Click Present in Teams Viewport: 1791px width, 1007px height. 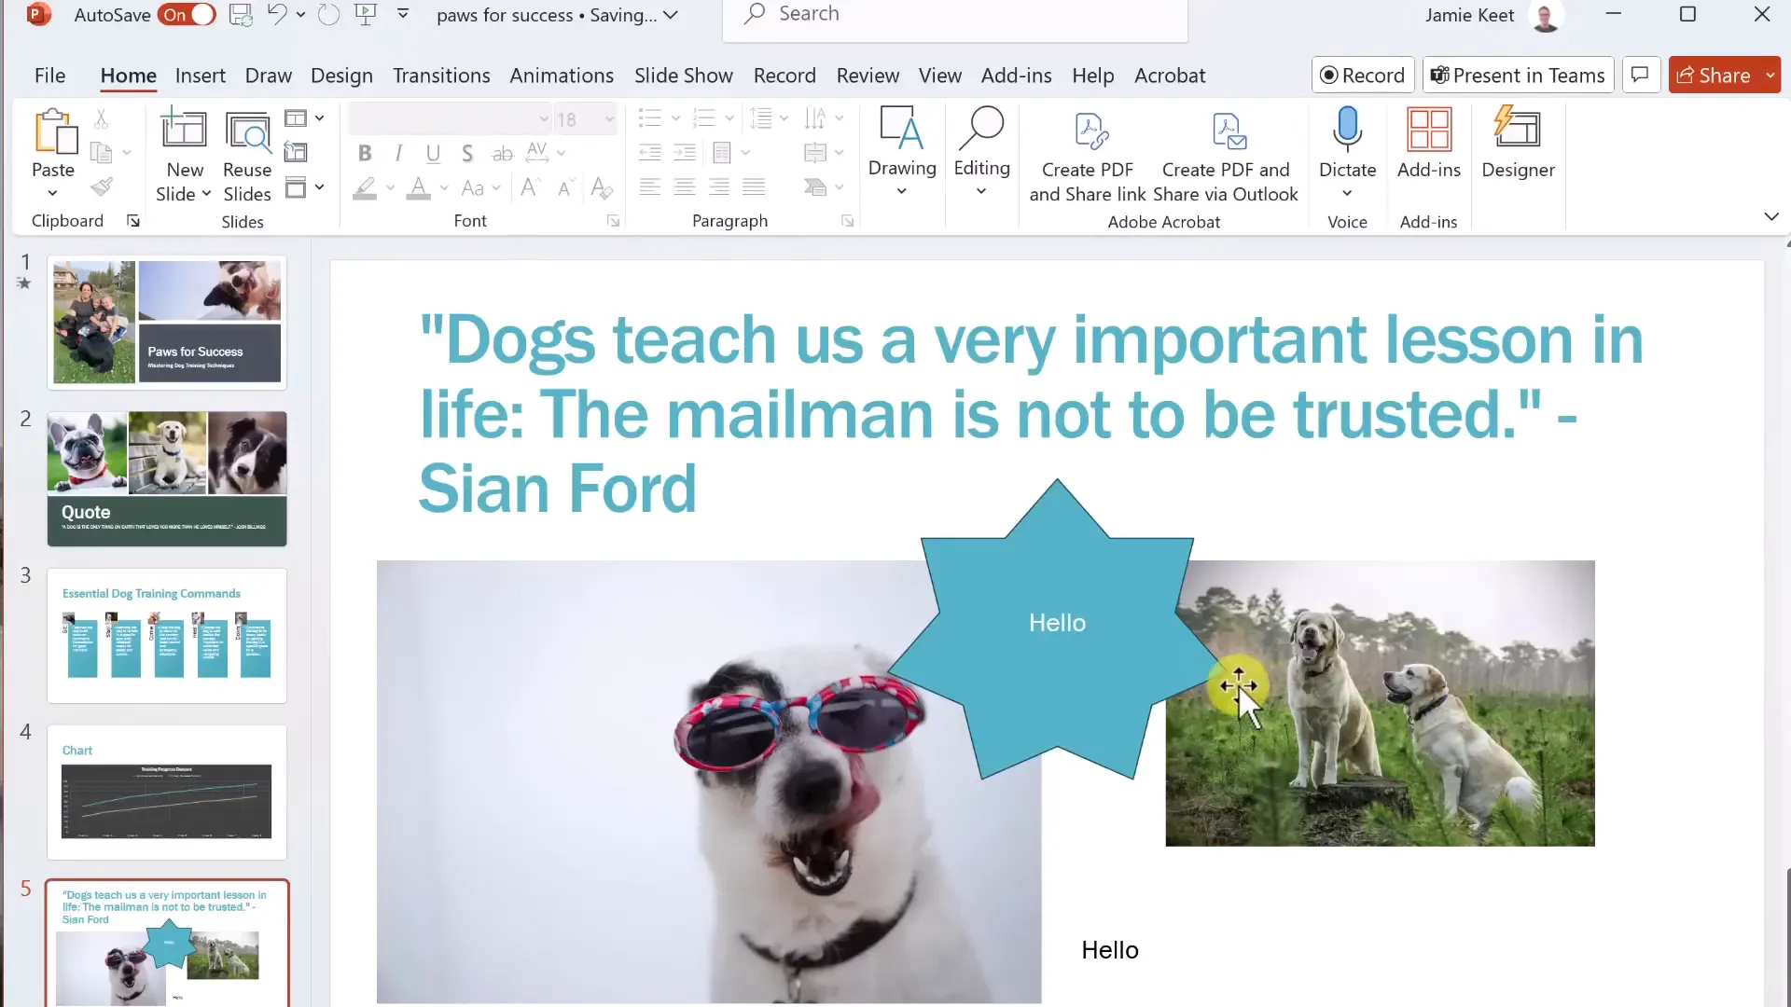(x=1518, y=75)
